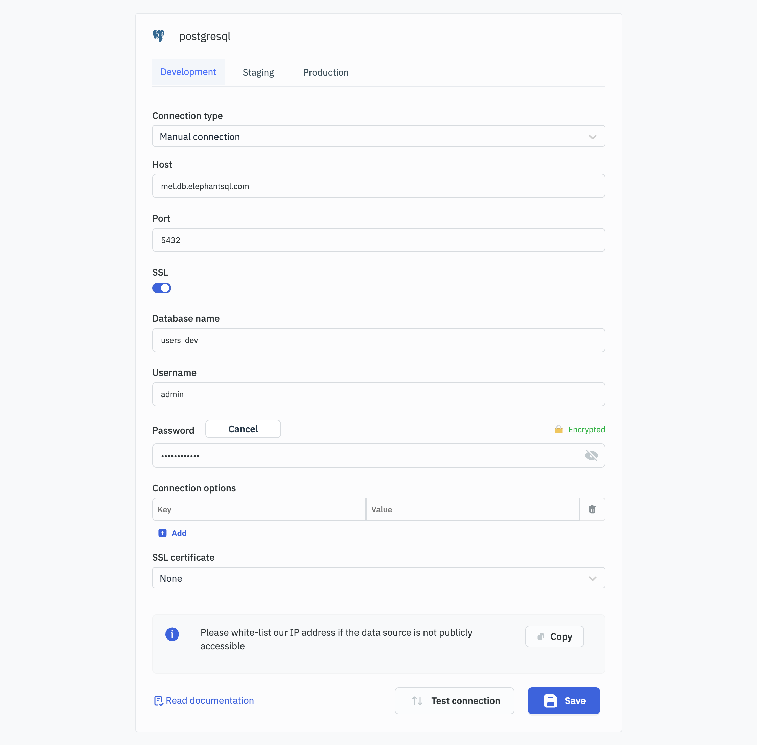This screenshot has height=745, width=757.
Task: Switch to the Production tab
Action: point(326,72)
